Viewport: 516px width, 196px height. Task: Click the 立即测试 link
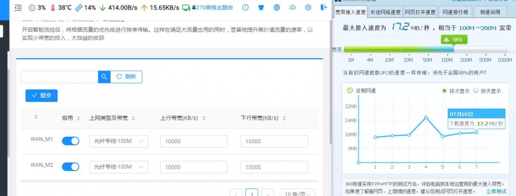[x=496, y=191]
